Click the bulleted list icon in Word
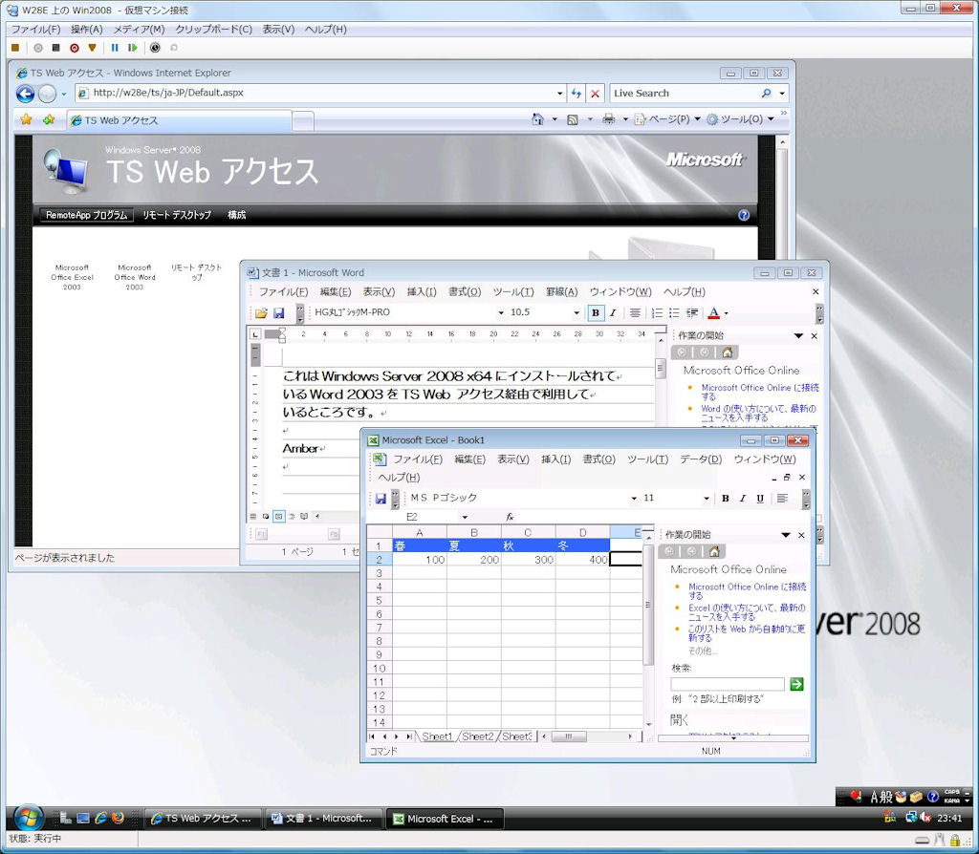979x854 pixels. 674,312
